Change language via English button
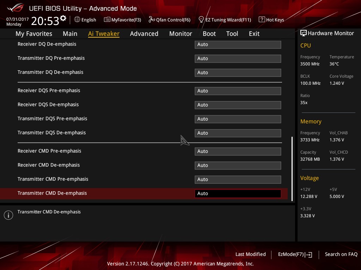The height and width of the screenshot is (270, 361). coord(88,20)
